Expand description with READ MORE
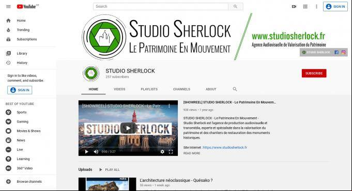This screenshot has height=191, width=352. point(192,153)
